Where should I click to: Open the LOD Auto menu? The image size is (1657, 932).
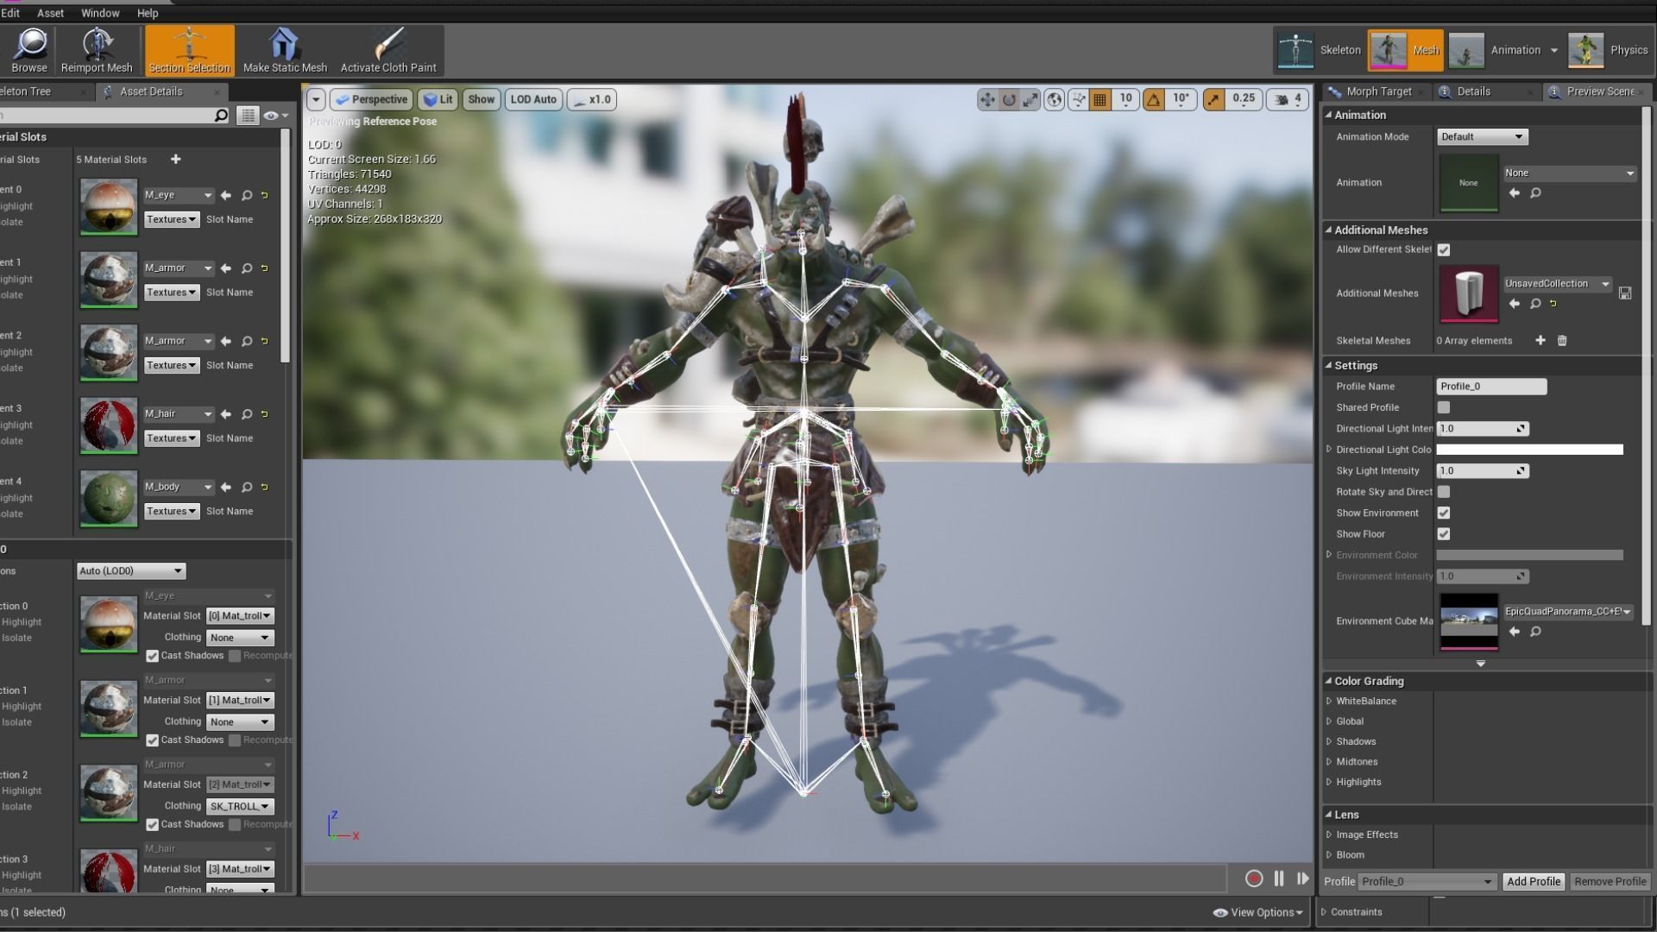click(533, 99)
